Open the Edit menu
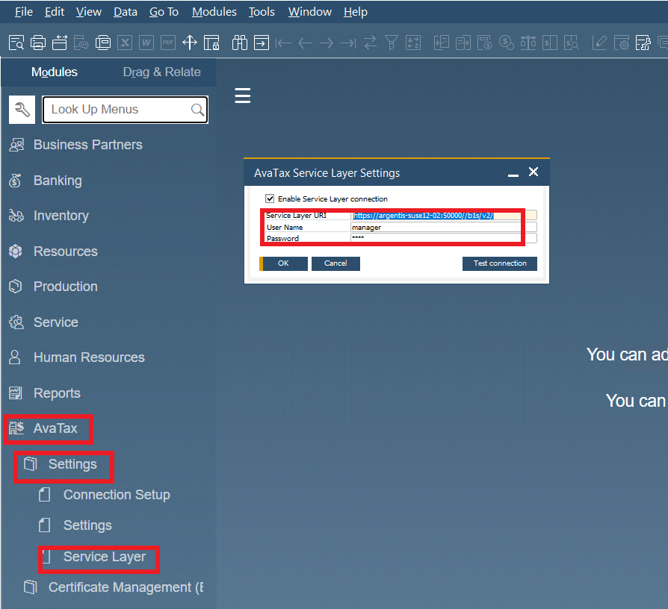668x609 pixels. pos(55,12)
